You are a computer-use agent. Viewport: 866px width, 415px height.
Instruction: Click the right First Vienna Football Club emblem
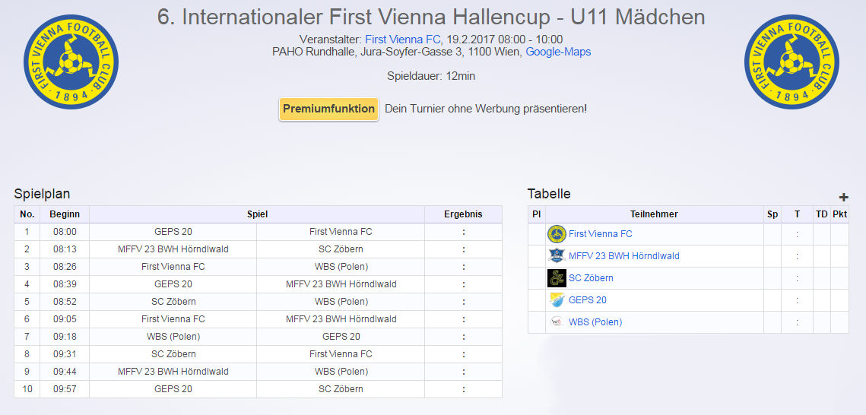click(x=792, y=62)
